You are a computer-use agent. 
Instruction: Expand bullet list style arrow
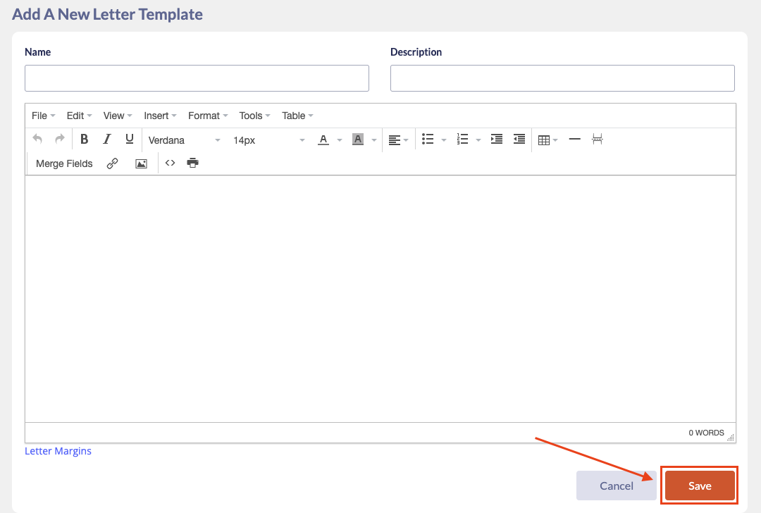(444, 140)
